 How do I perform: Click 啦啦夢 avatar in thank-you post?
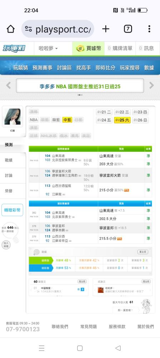pyautogui.click(x=100, y=290)
